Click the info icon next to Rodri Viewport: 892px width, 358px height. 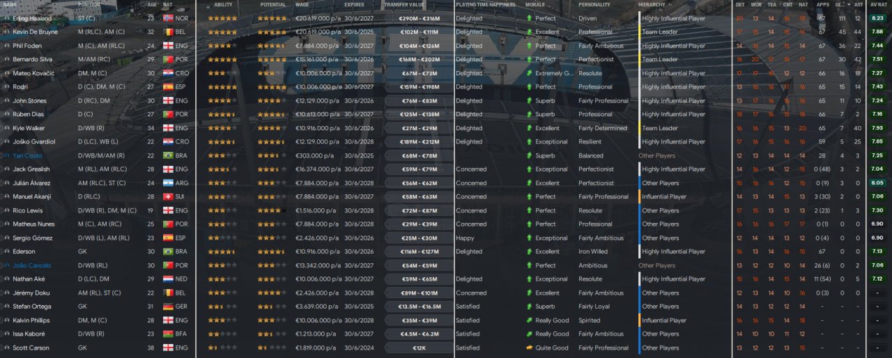click(7, 87)
